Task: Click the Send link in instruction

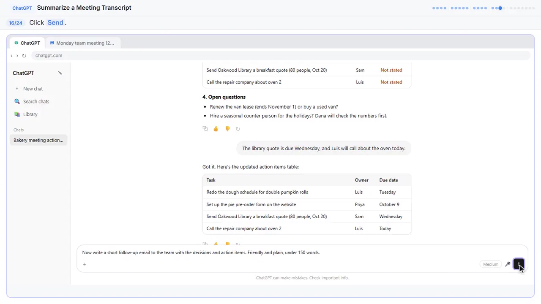Action: [x=55, y=23]
